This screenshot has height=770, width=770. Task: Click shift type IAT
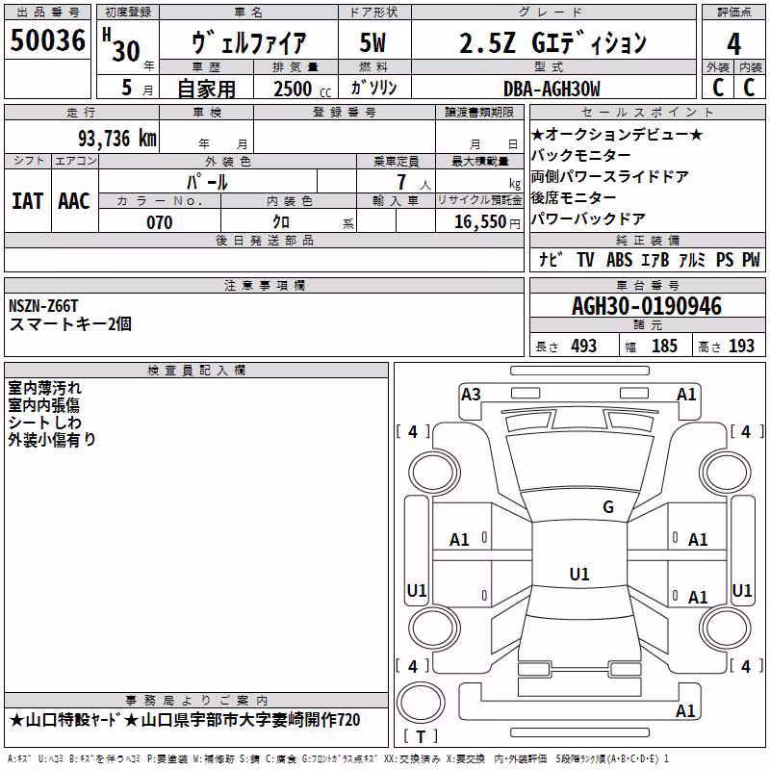tap(27, 201)
